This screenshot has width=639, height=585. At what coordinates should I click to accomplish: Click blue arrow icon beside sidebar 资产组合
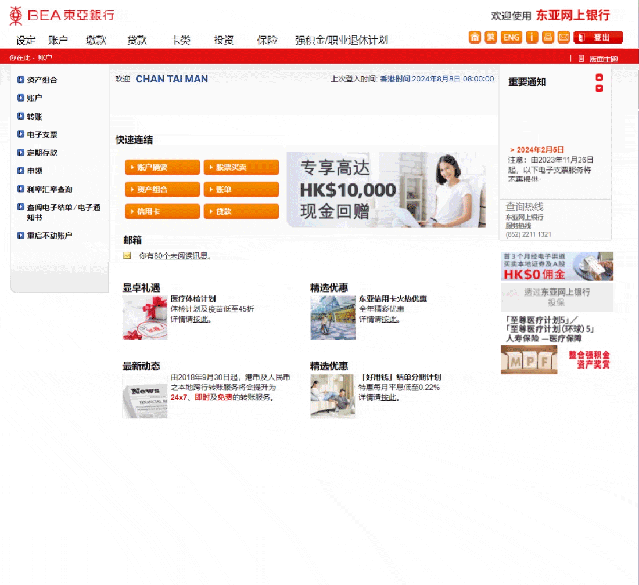21,80
